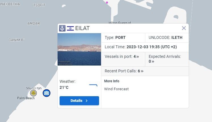Click the yellow circular marker near Palm Beach
212x122 pixels.
click(x=33, y=93)
